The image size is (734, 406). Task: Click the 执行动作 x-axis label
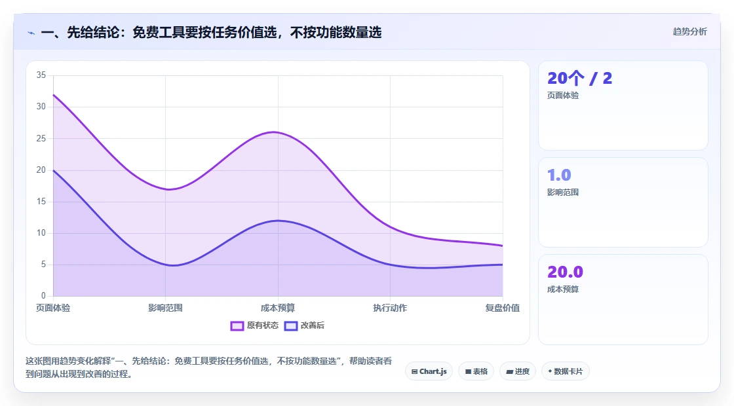[390, 308]
